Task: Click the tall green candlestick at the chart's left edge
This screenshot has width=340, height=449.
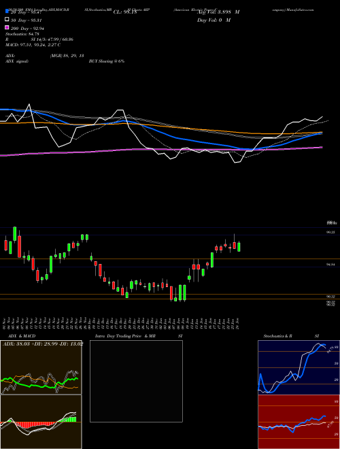Action: pos(14,233)
